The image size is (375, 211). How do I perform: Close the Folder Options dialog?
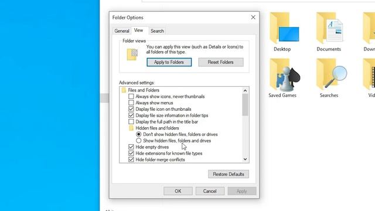pos(253,17)
